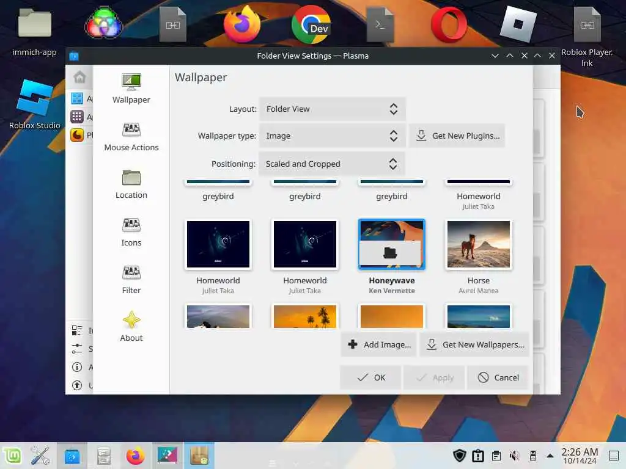
Task: Open the desktop file icon left of Firefox
Action: click(x=173, y=24)
